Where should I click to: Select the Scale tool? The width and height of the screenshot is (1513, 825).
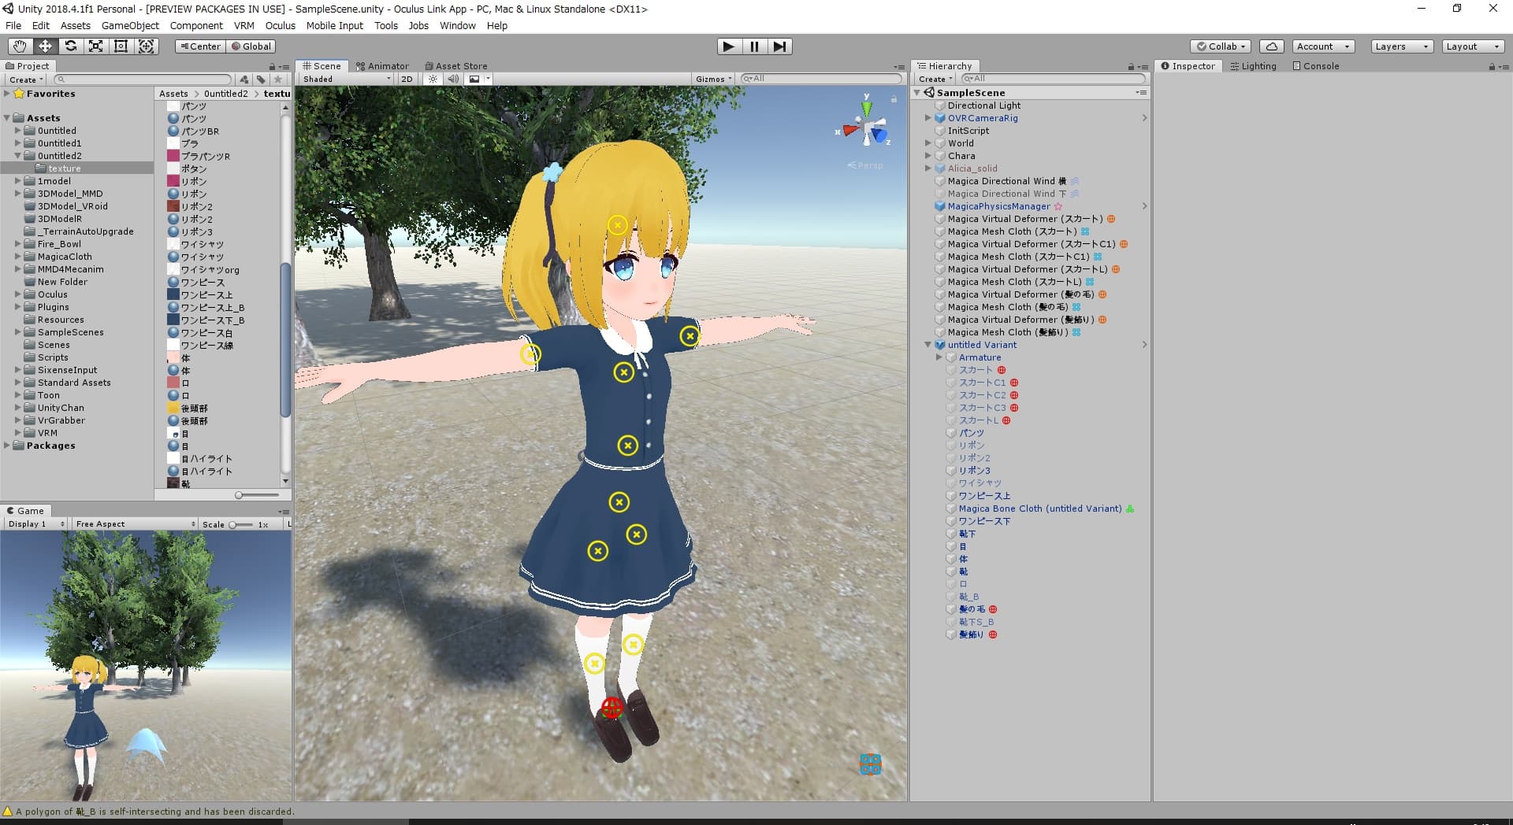(x=96, y=46)
